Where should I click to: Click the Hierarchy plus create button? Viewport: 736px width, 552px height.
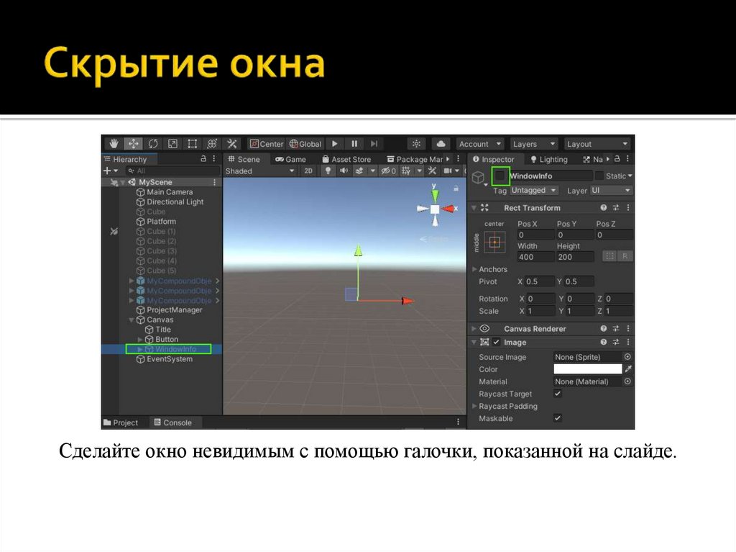[x=107, y=171]
